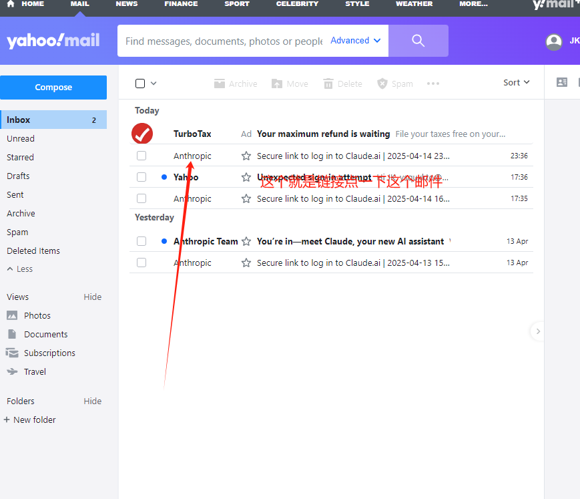
Task: Open the Inbox folder
Action: coord(53,120)
